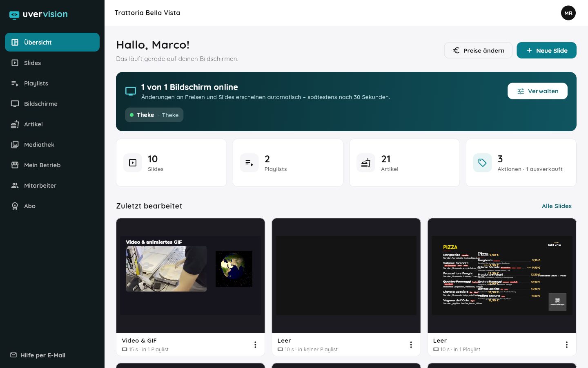The image size is (588, 368).
Task: Open the empty Leer slide thumbnail
Action: click(x=346, y=276)
